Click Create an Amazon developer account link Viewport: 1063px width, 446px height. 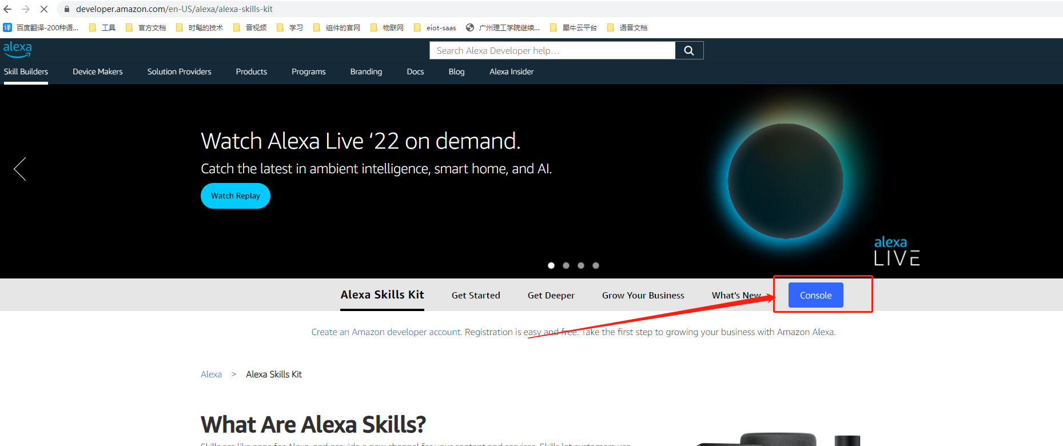pyautogui.click(x=386, y=332)
